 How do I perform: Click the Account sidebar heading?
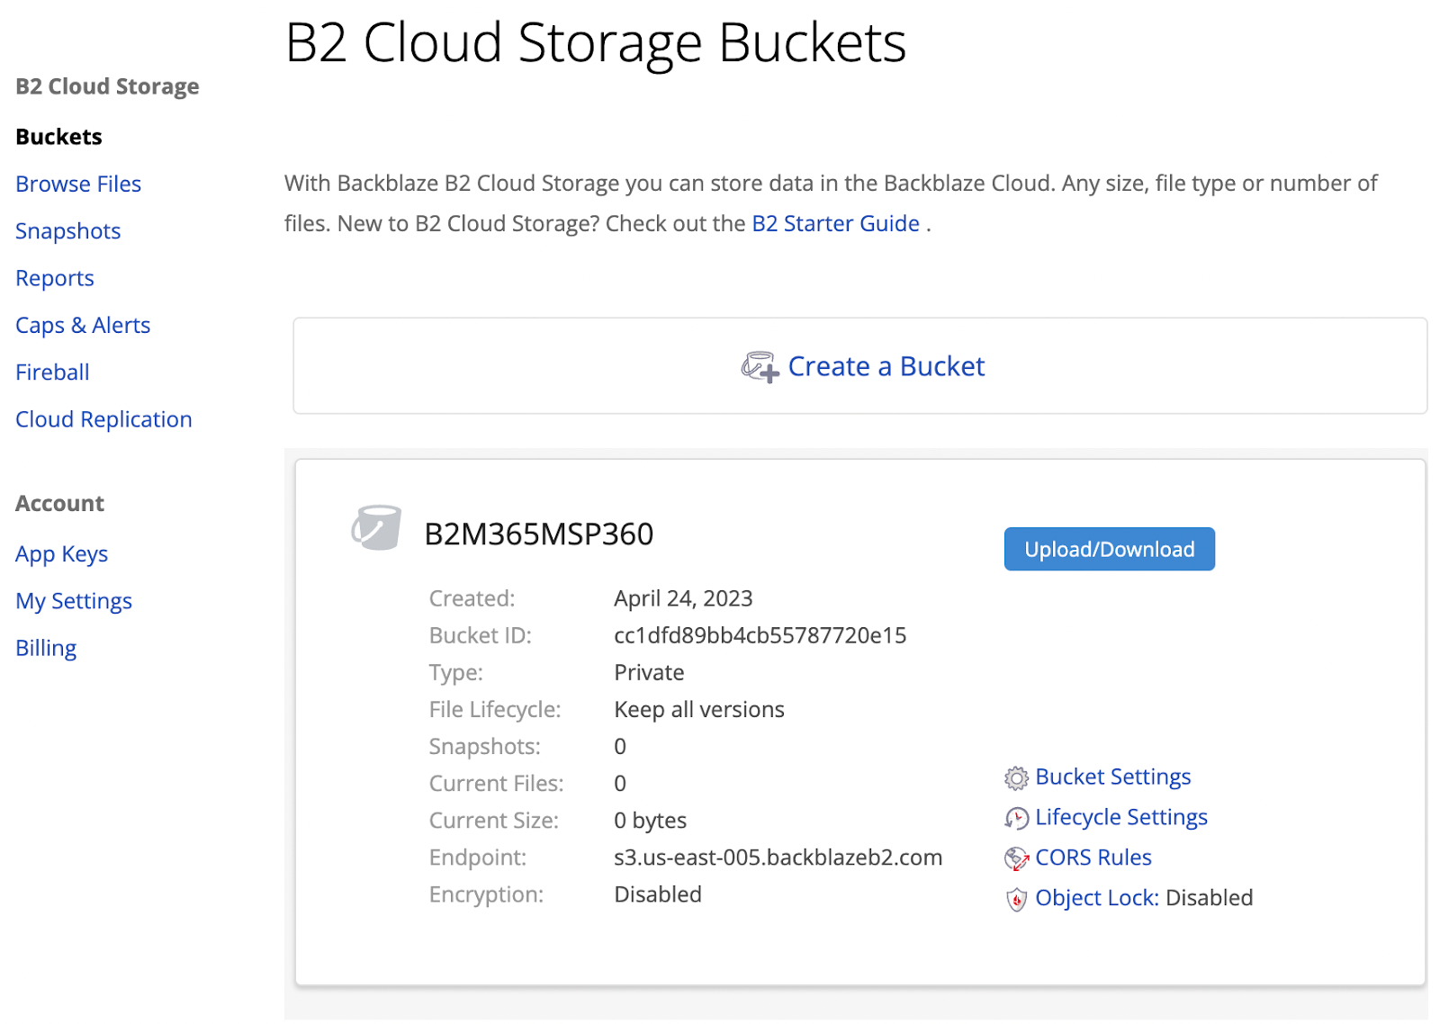(59, 503)
